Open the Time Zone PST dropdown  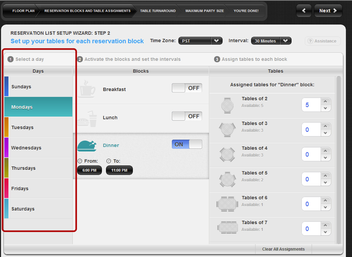(x=200, y=41)
